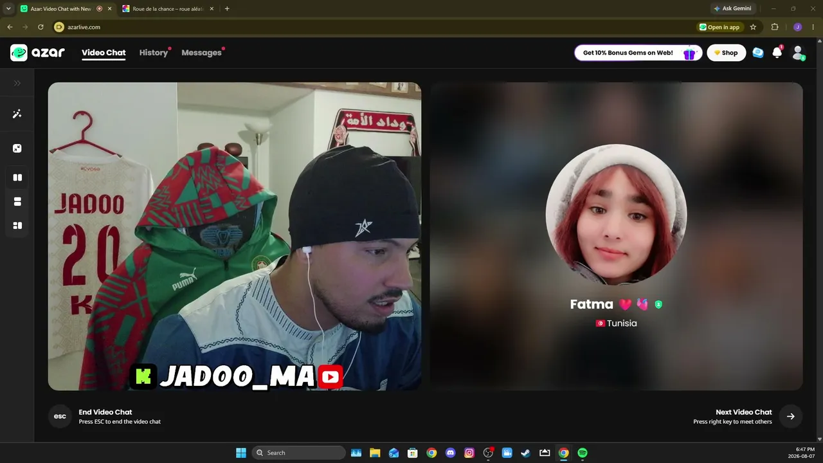Viewport: 823px width, 463px height.
Task: Open the Windows Start menu
Action: [241, 453]
